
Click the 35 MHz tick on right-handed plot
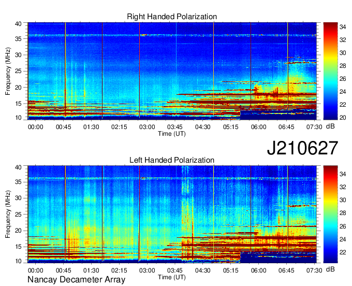(x=18, y=39)
